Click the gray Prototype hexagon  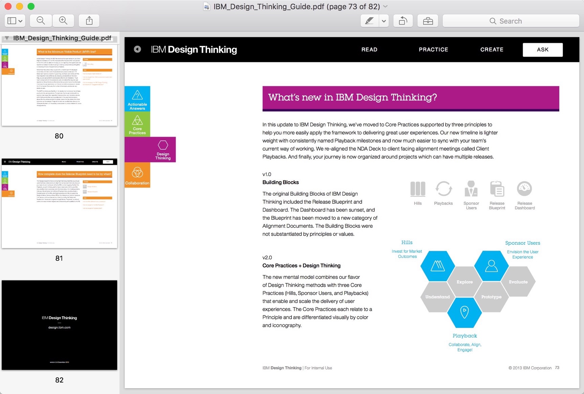491,297
